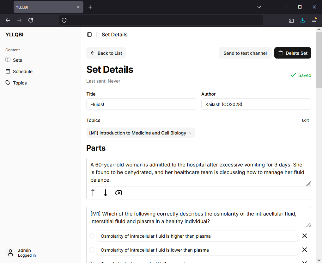Screen dimensions: 322x263
Task: Select radio for 'lower than plasma' answer
Action: point(92,250)
